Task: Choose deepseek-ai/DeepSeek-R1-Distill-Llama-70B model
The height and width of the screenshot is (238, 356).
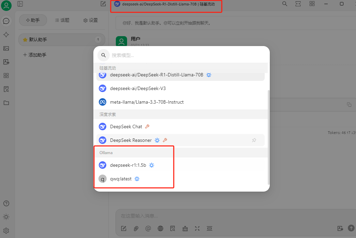Action: (181, 76)
